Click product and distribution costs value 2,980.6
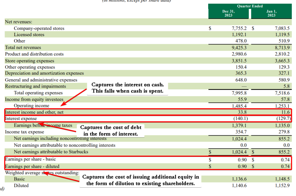296x196 pixels. click(x=239, y=54)
